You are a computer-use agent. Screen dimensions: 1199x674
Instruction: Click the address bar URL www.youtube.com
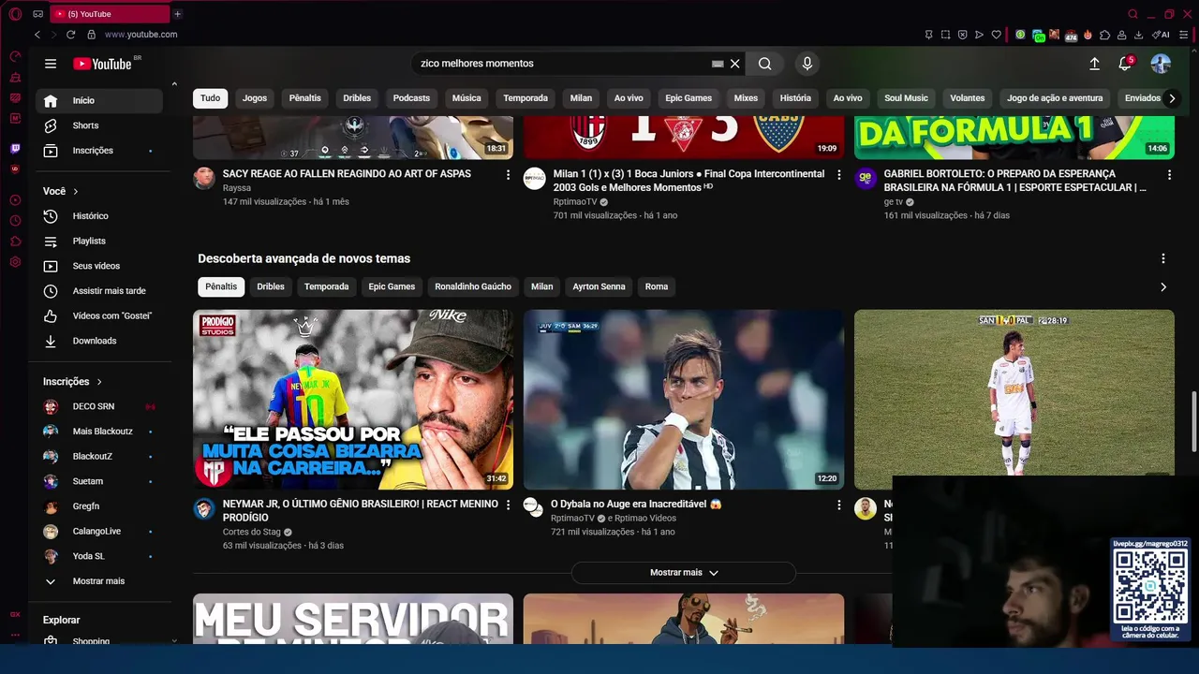point(141,35)
